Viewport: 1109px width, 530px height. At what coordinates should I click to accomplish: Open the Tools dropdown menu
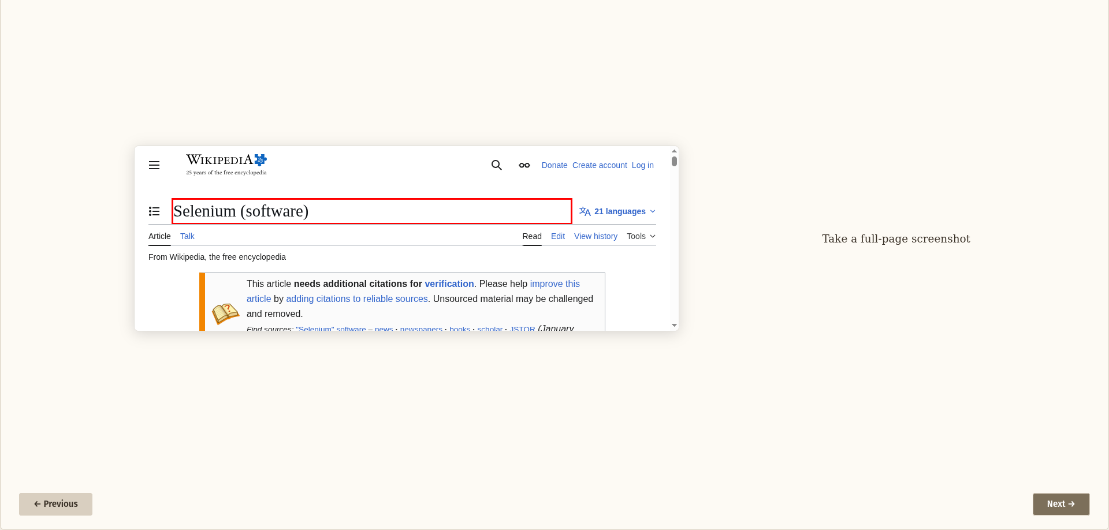(641, 236)
